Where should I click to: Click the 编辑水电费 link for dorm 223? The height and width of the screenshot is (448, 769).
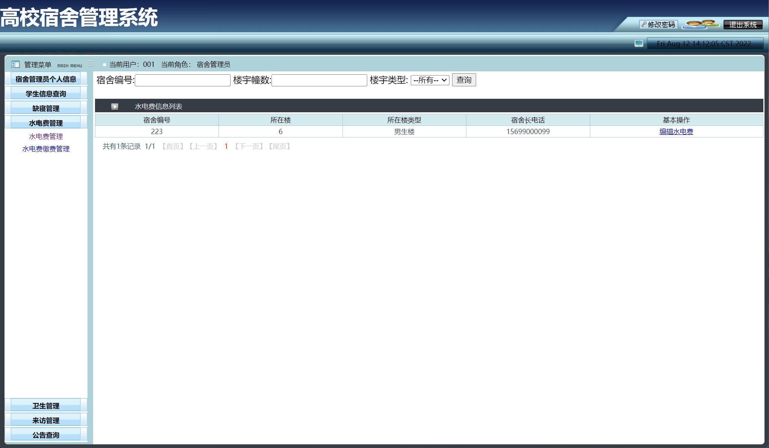676,131
